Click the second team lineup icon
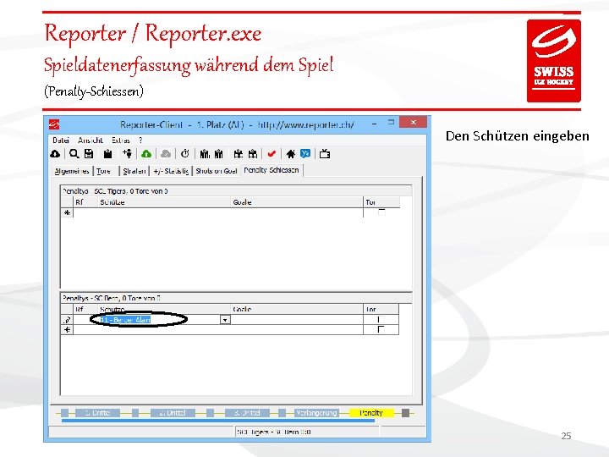Screen dimensions: 609x457 coord(219,154)
